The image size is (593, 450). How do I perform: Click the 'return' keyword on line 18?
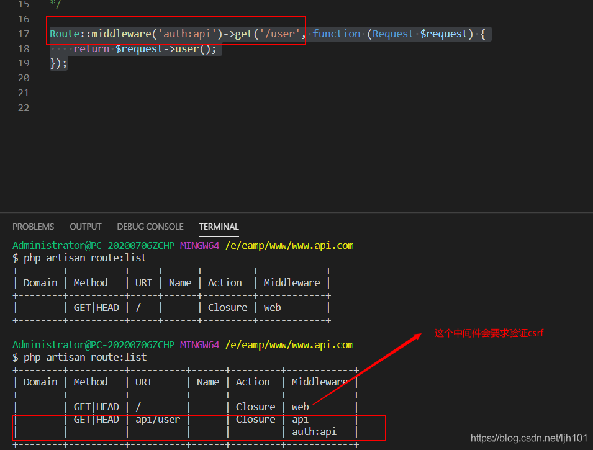click(91, 49)
